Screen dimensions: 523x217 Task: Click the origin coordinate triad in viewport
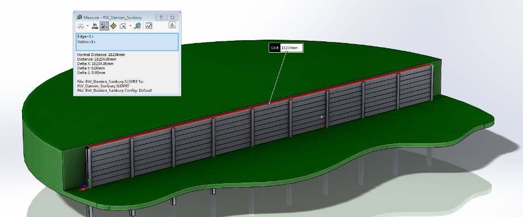point(85,185)
